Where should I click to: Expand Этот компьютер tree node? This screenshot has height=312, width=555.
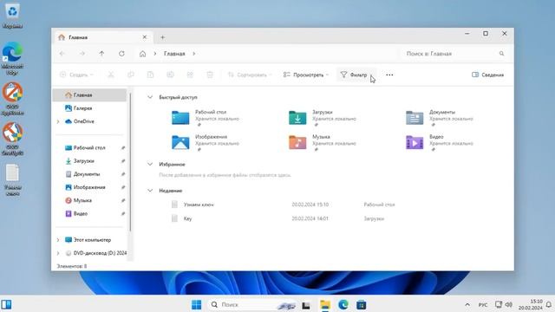tap(58, 240)
